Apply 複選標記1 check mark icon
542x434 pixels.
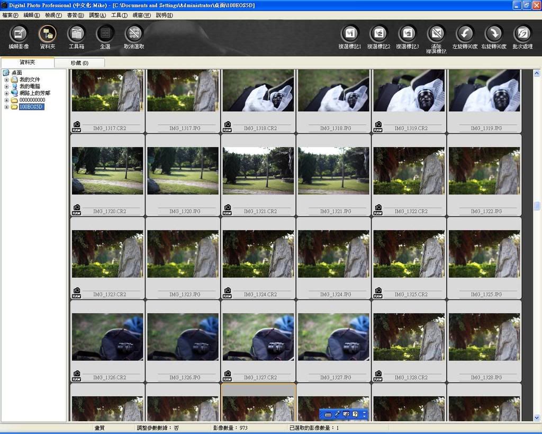(349, 34)
